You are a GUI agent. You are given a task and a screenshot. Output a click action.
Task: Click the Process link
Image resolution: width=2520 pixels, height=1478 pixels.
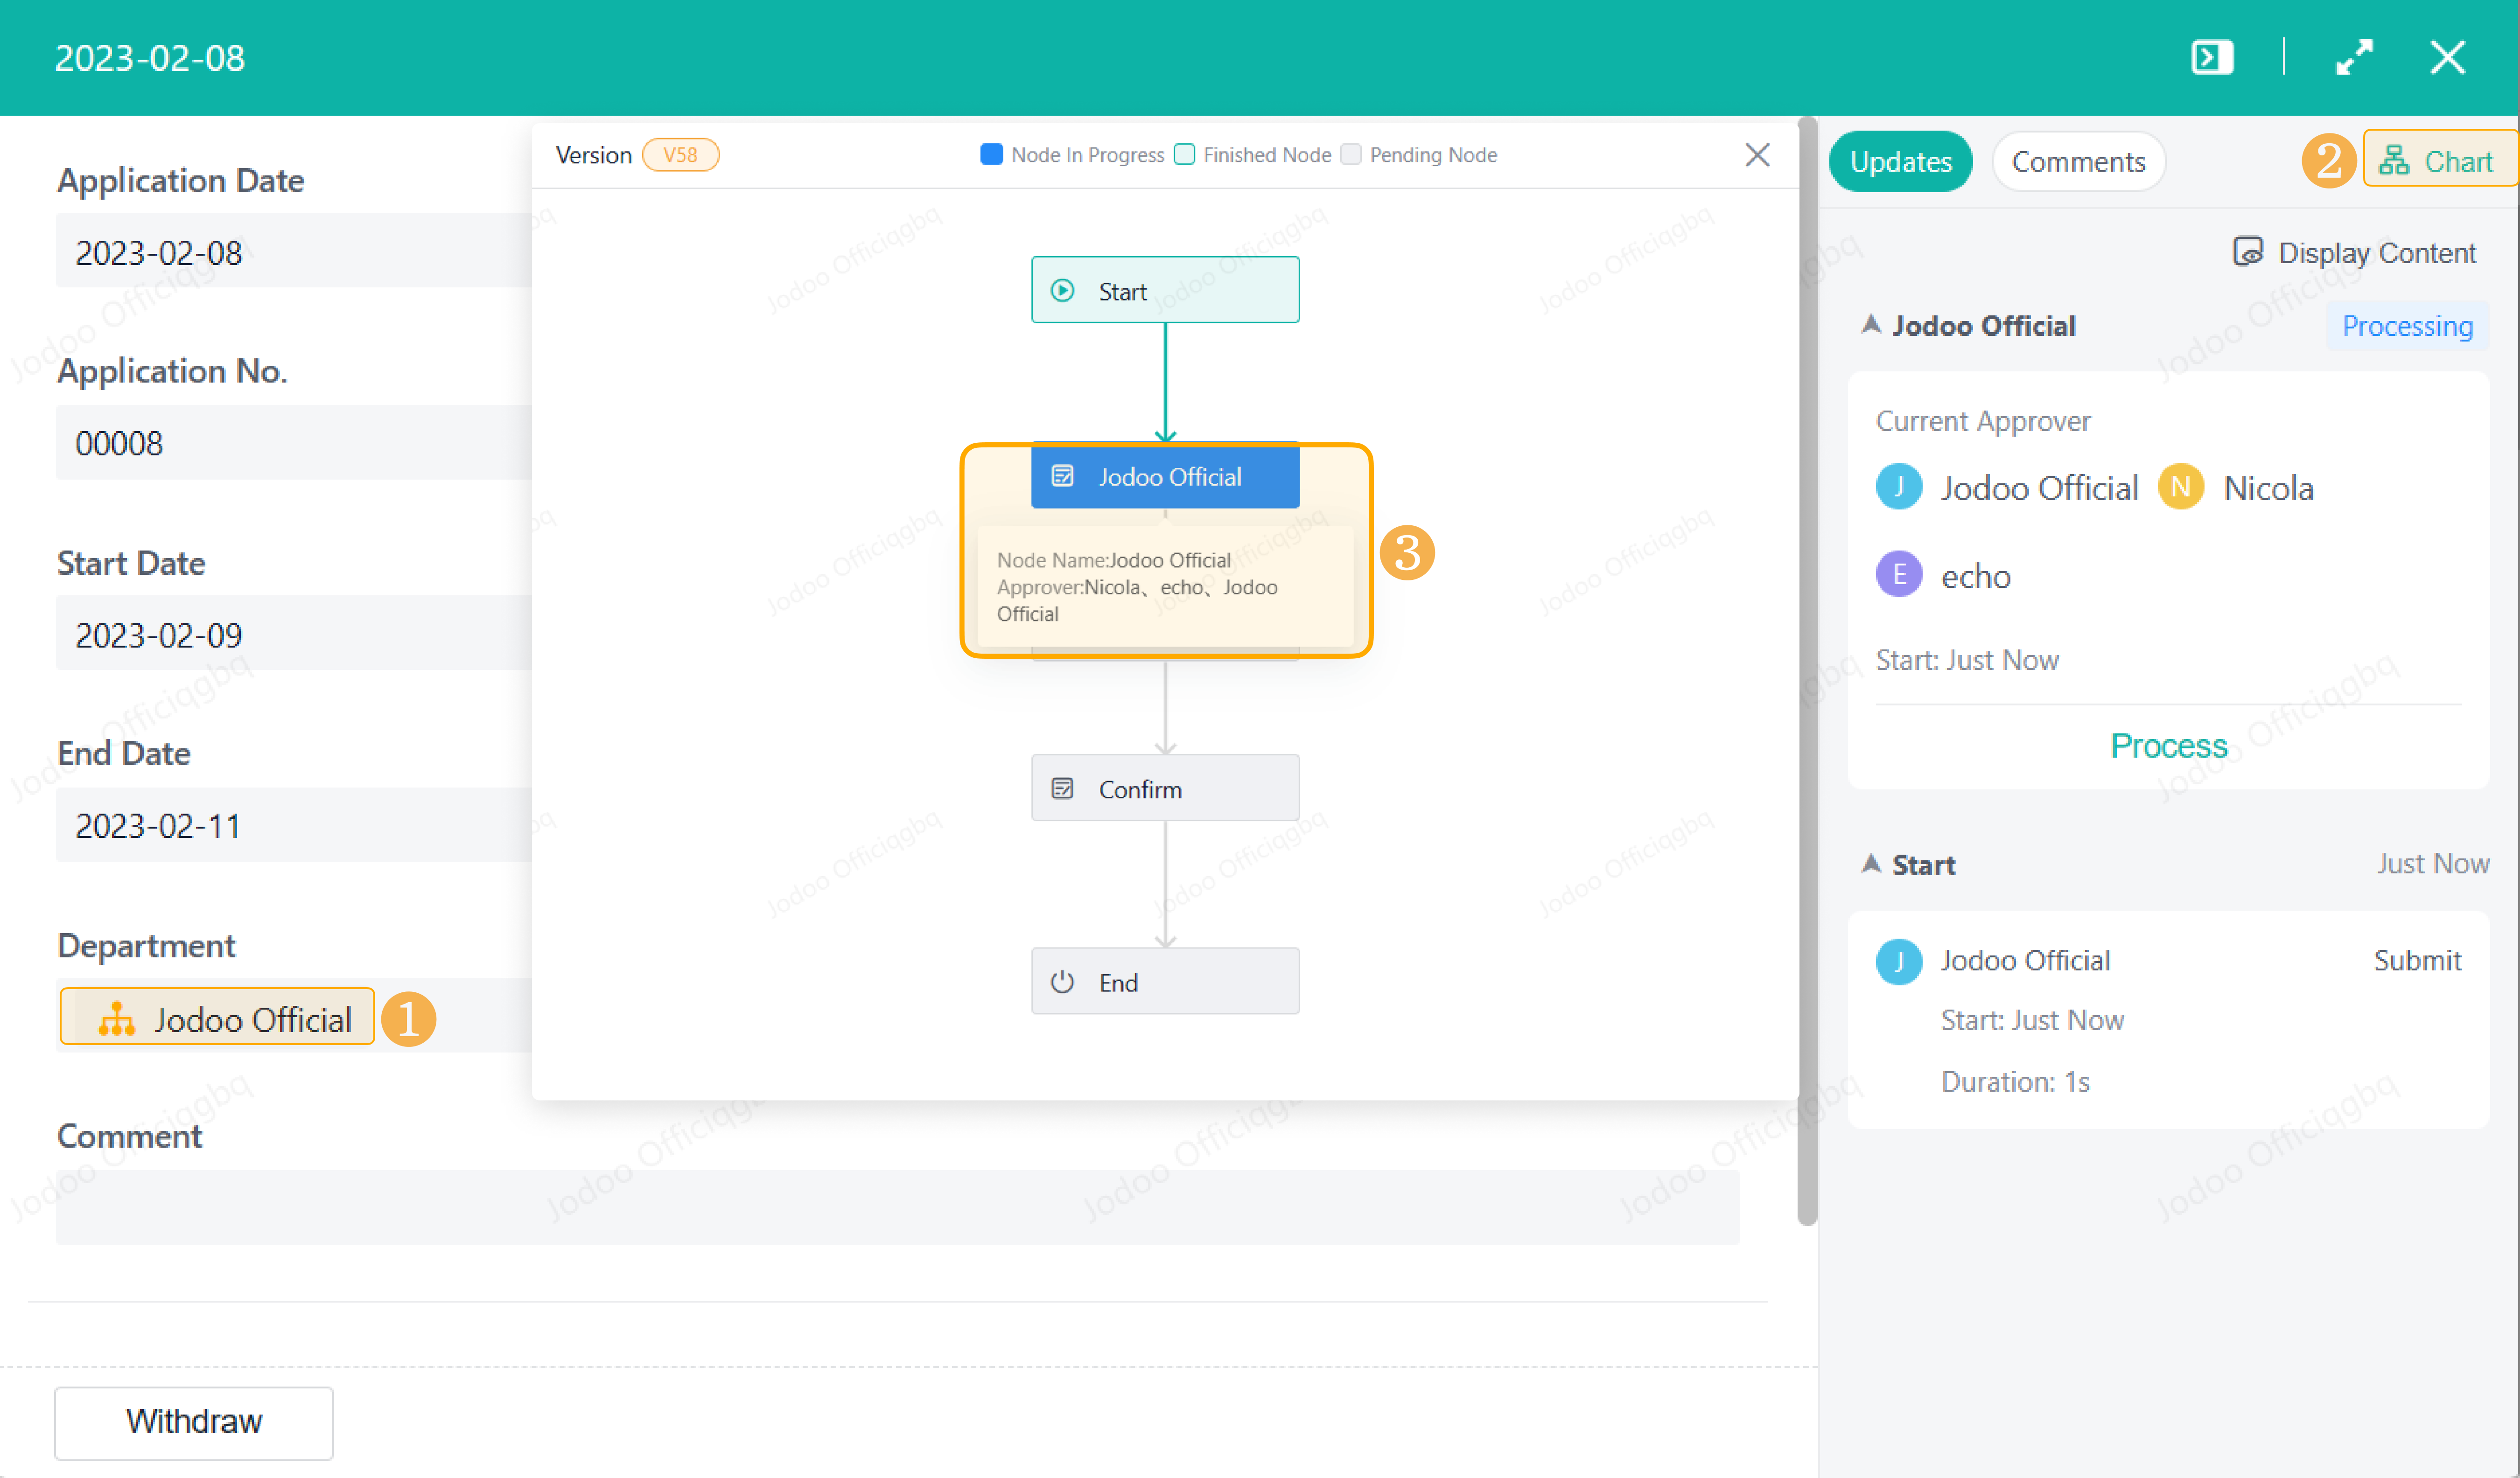[2168, 746]
